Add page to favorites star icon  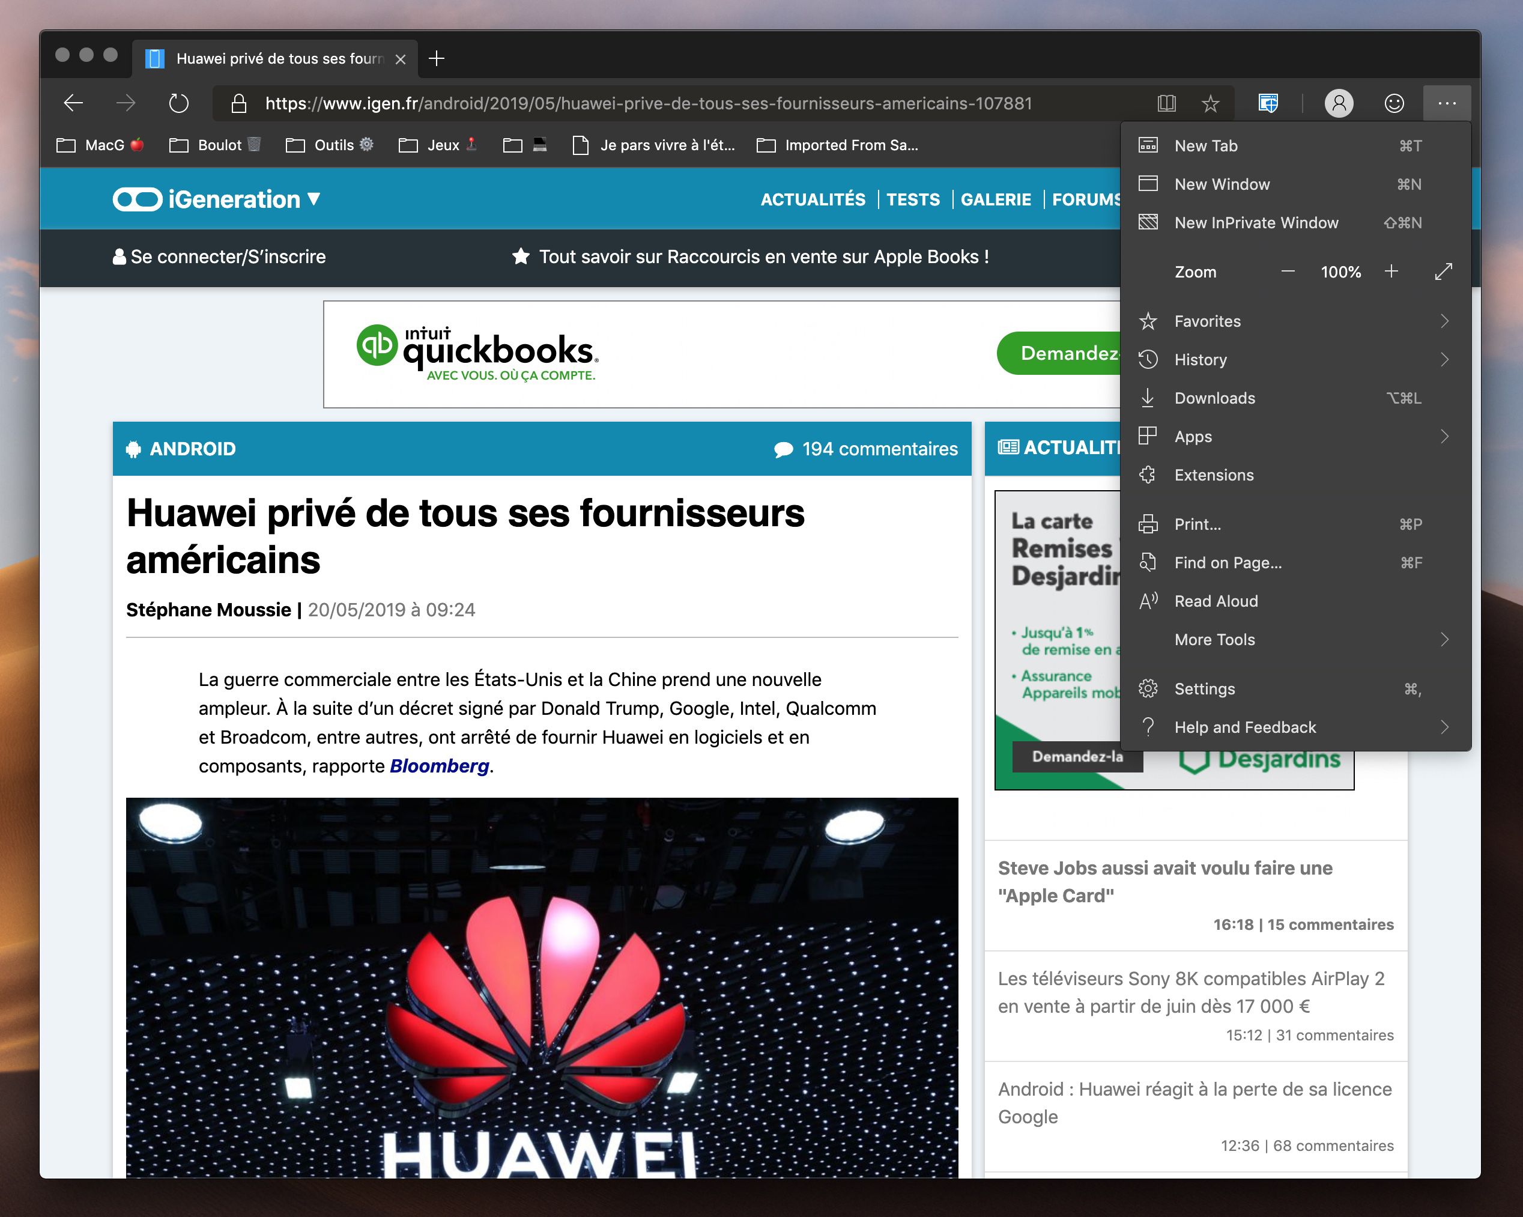pyautogui.click(x=1210, y=103)
